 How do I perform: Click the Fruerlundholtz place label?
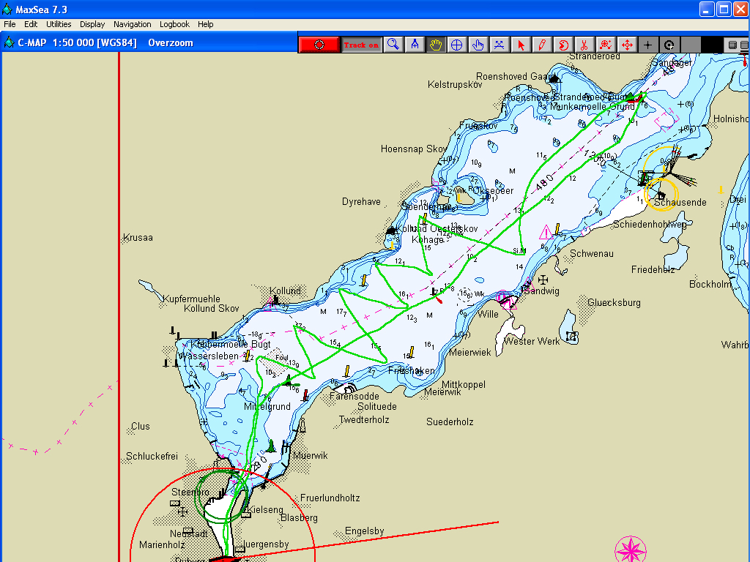(330, 498)
